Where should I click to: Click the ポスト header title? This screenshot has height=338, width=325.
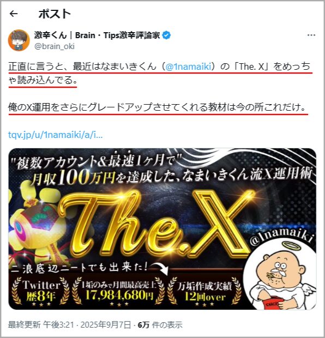55,14
